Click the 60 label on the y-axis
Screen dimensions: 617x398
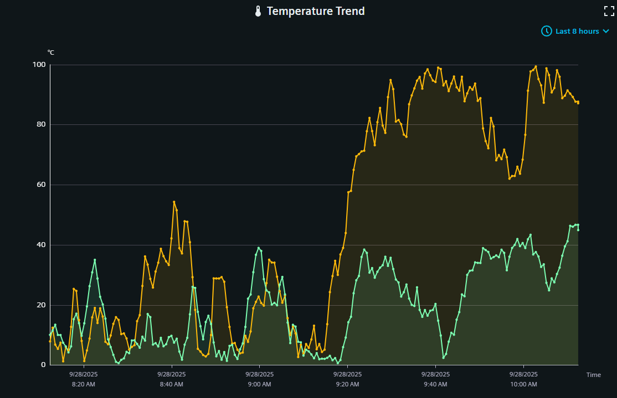pyautogui.click(x=40, y=185)
